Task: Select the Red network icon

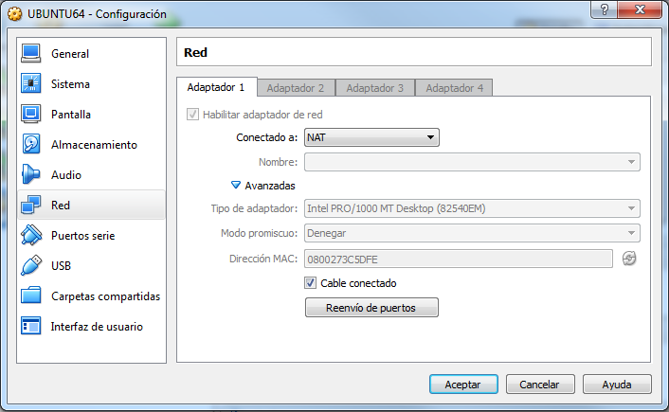Action: click(30, 206)
